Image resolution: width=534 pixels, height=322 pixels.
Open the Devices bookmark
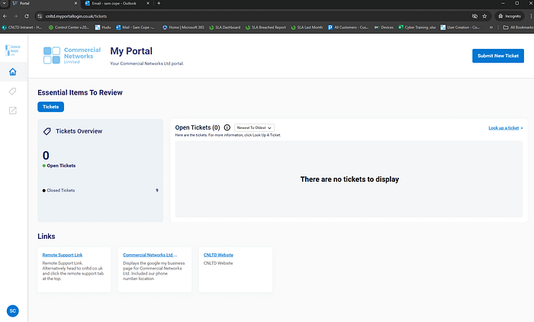coord(384,27)
